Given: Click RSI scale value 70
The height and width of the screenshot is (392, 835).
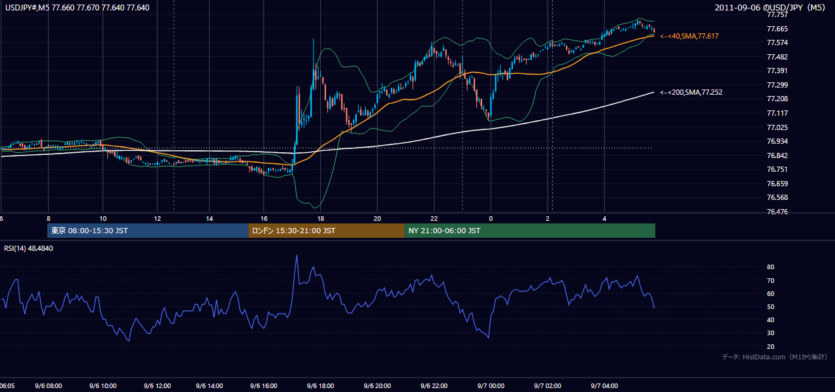Looking at the screenshot, I should [x=771, y=280].
